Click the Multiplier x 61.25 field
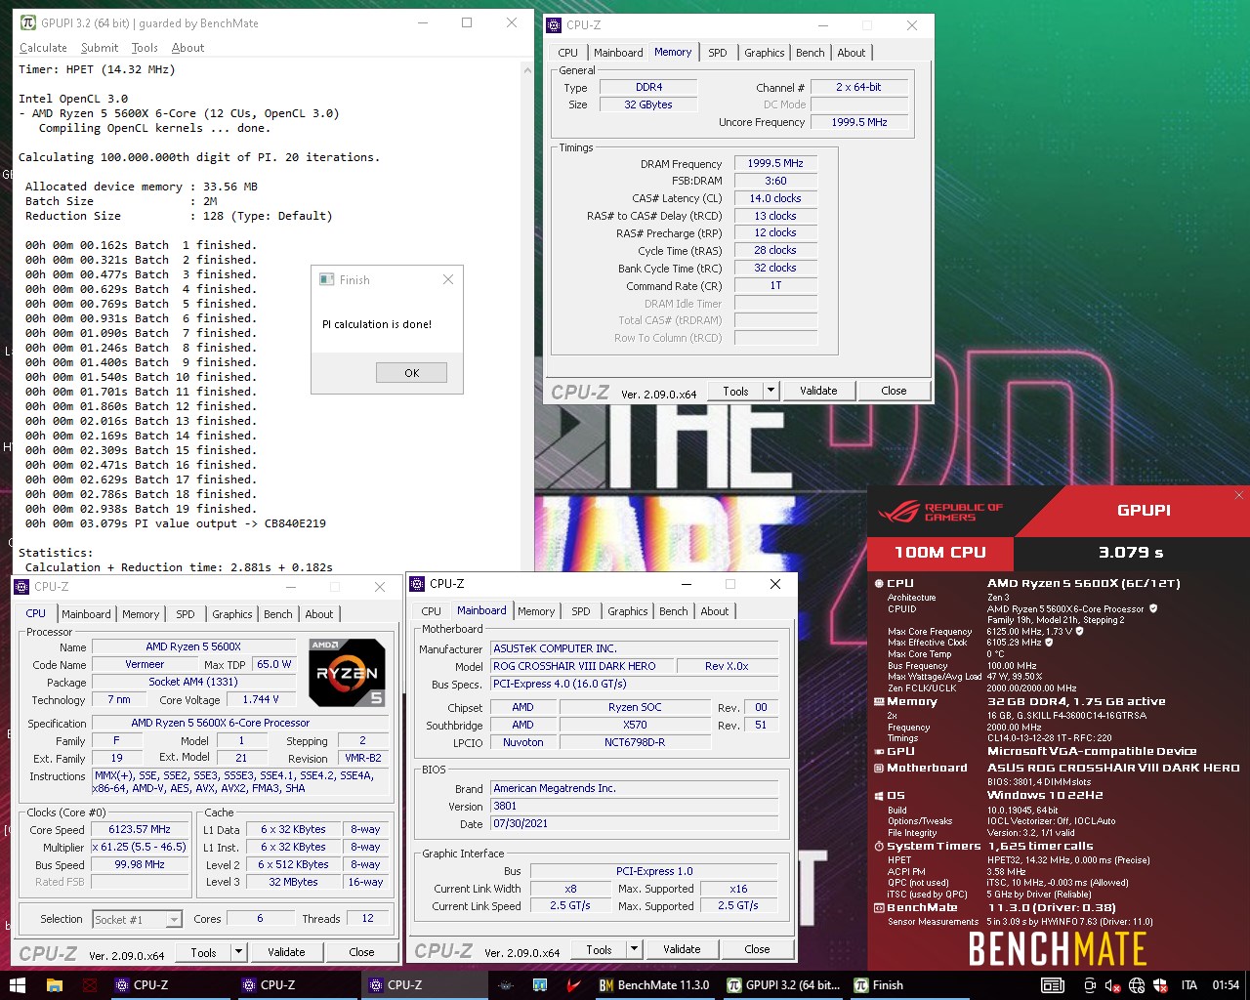The image size is (1250, 1000). pyautogui.click(x=140, y=847)
